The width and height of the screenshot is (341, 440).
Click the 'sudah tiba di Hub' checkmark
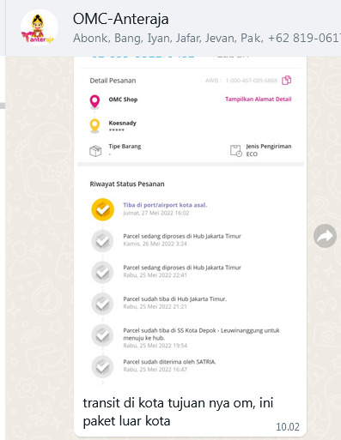(102, 304)
